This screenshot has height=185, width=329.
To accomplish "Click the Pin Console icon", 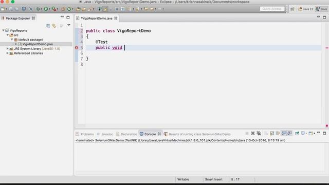I will tap(297, 133).
